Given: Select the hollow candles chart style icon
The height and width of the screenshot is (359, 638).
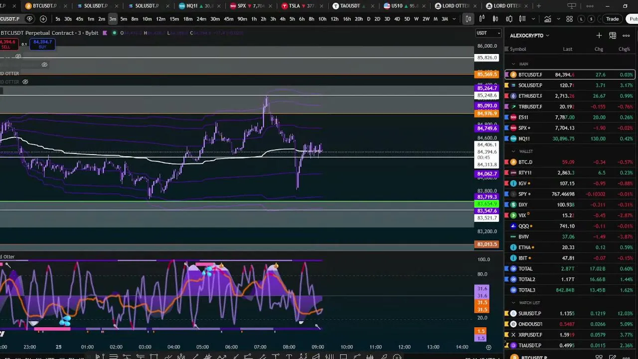Looking at the screenshot, I should (482, 19).
